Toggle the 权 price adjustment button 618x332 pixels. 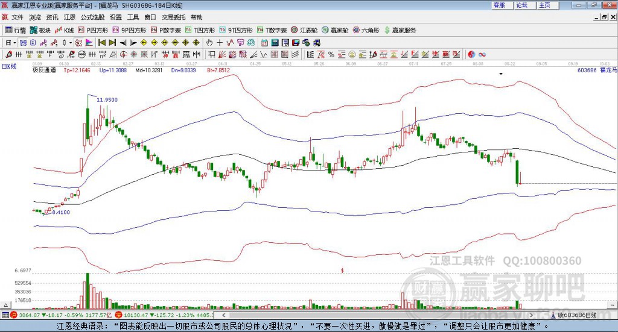[78, 43]
